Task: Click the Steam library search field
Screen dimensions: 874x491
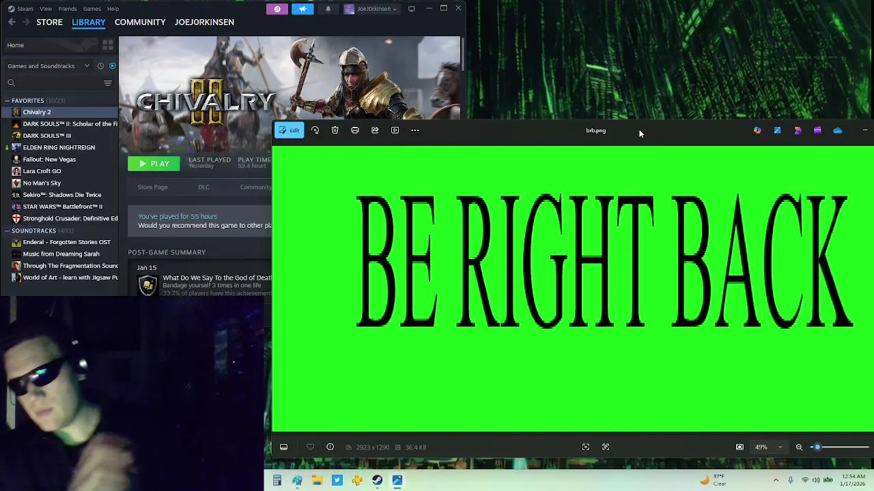Action: coord(53,83)
